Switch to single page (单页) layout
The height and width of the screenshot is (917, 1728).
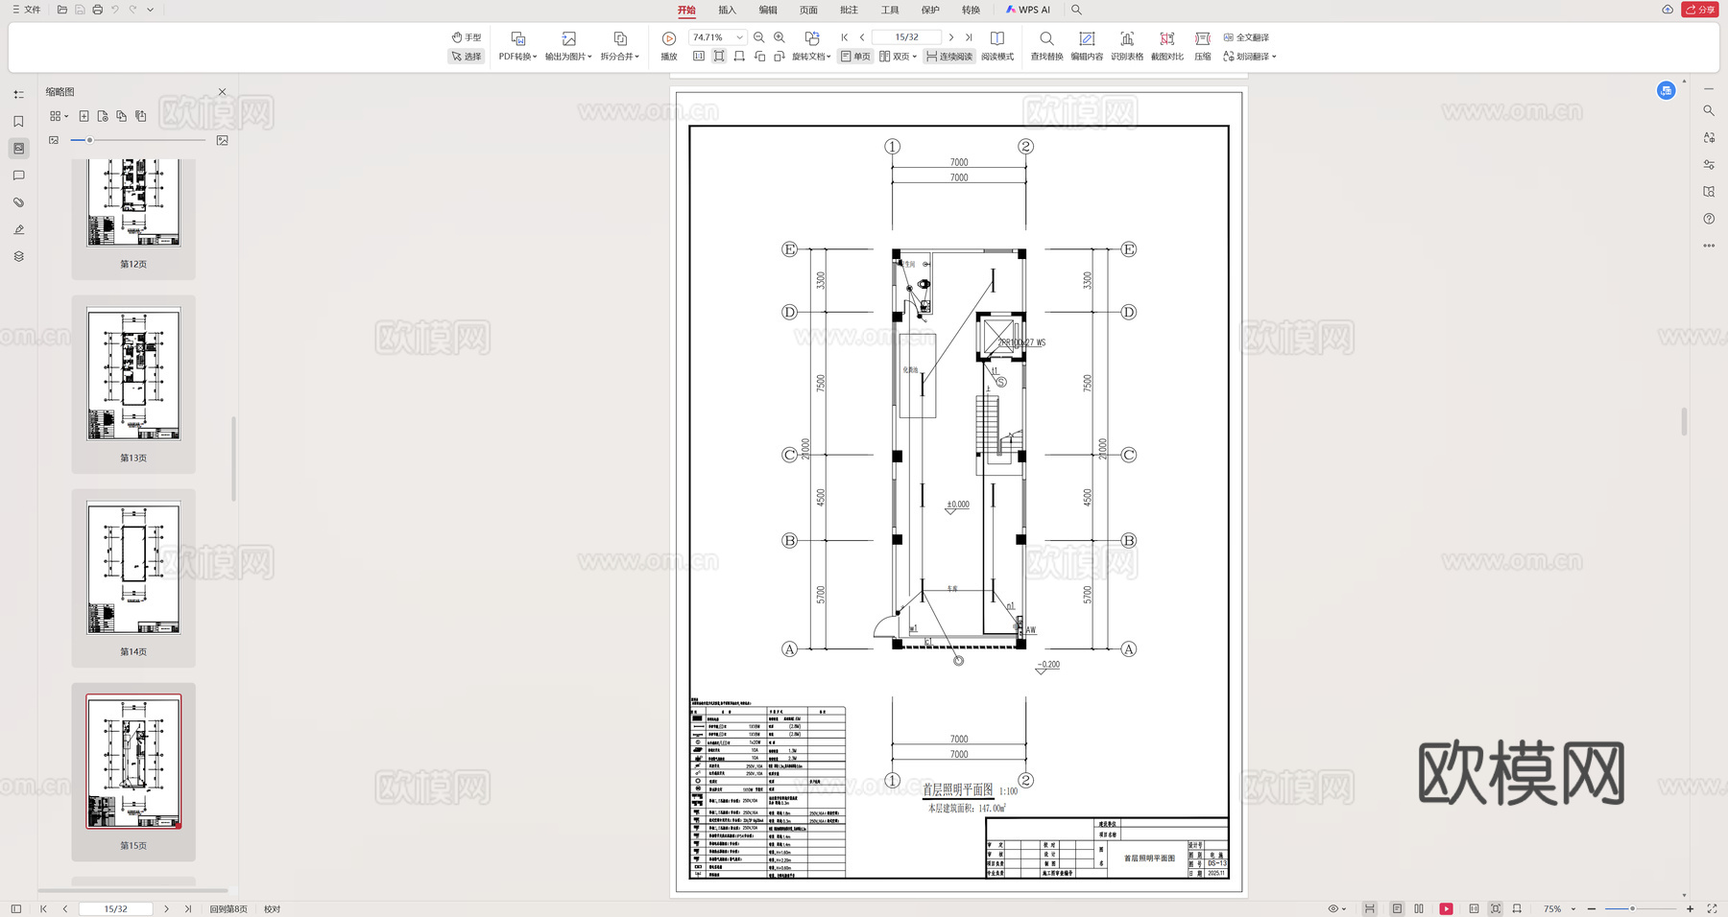pyautogui.click(x=855, y=57)
